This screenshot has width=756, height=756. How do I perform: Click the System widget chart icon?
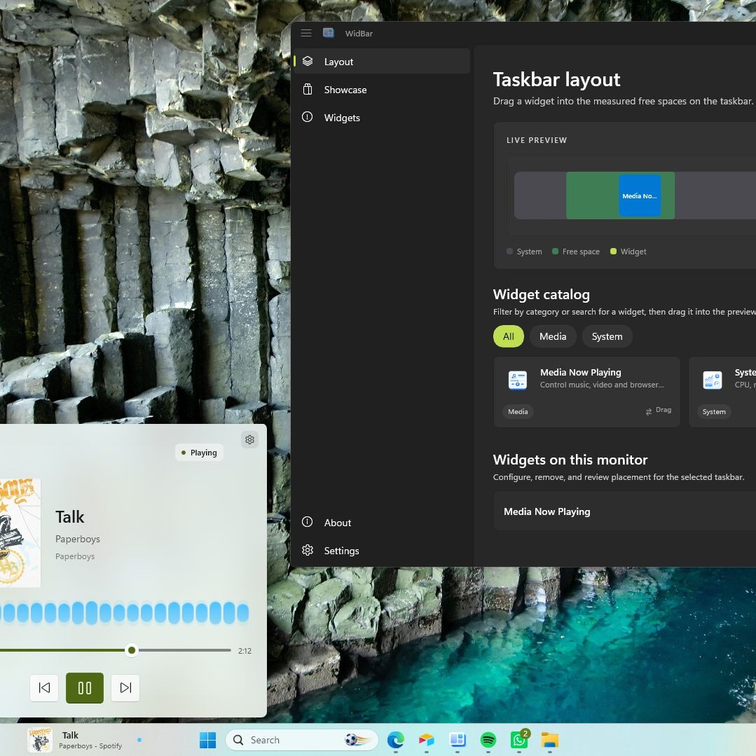712,380
